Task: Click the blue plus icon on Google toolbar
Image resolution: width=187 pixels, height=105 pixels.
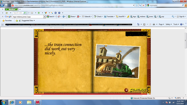Action: (x=63, y=17)
